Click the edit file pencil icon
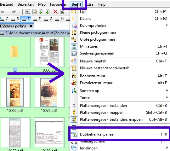This screenshot has width=170, height=151. [35, 12]
